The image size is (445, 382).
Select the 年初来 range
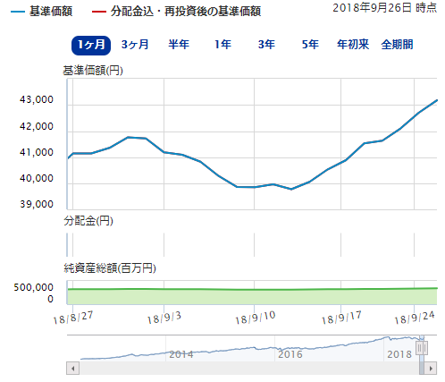(x=353, y=45)
